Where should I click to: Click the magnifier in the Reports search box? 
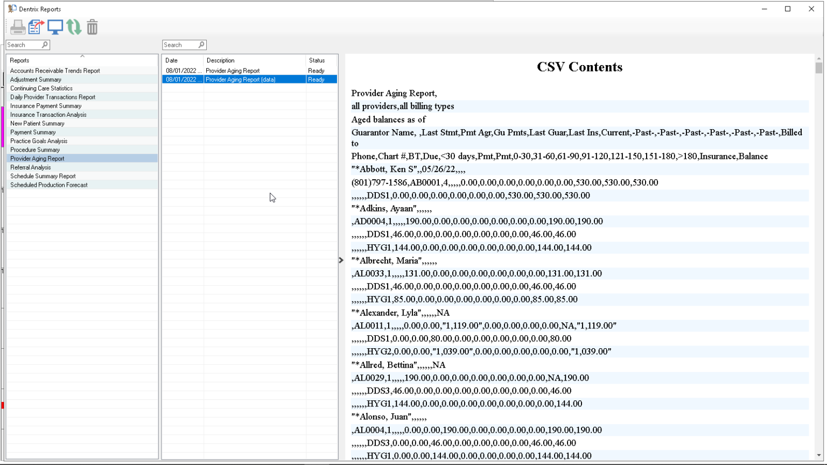(45, 45)
